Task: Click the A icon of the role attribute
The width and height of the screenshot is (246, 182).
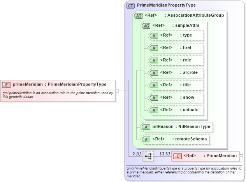Action: coord(154,61)
